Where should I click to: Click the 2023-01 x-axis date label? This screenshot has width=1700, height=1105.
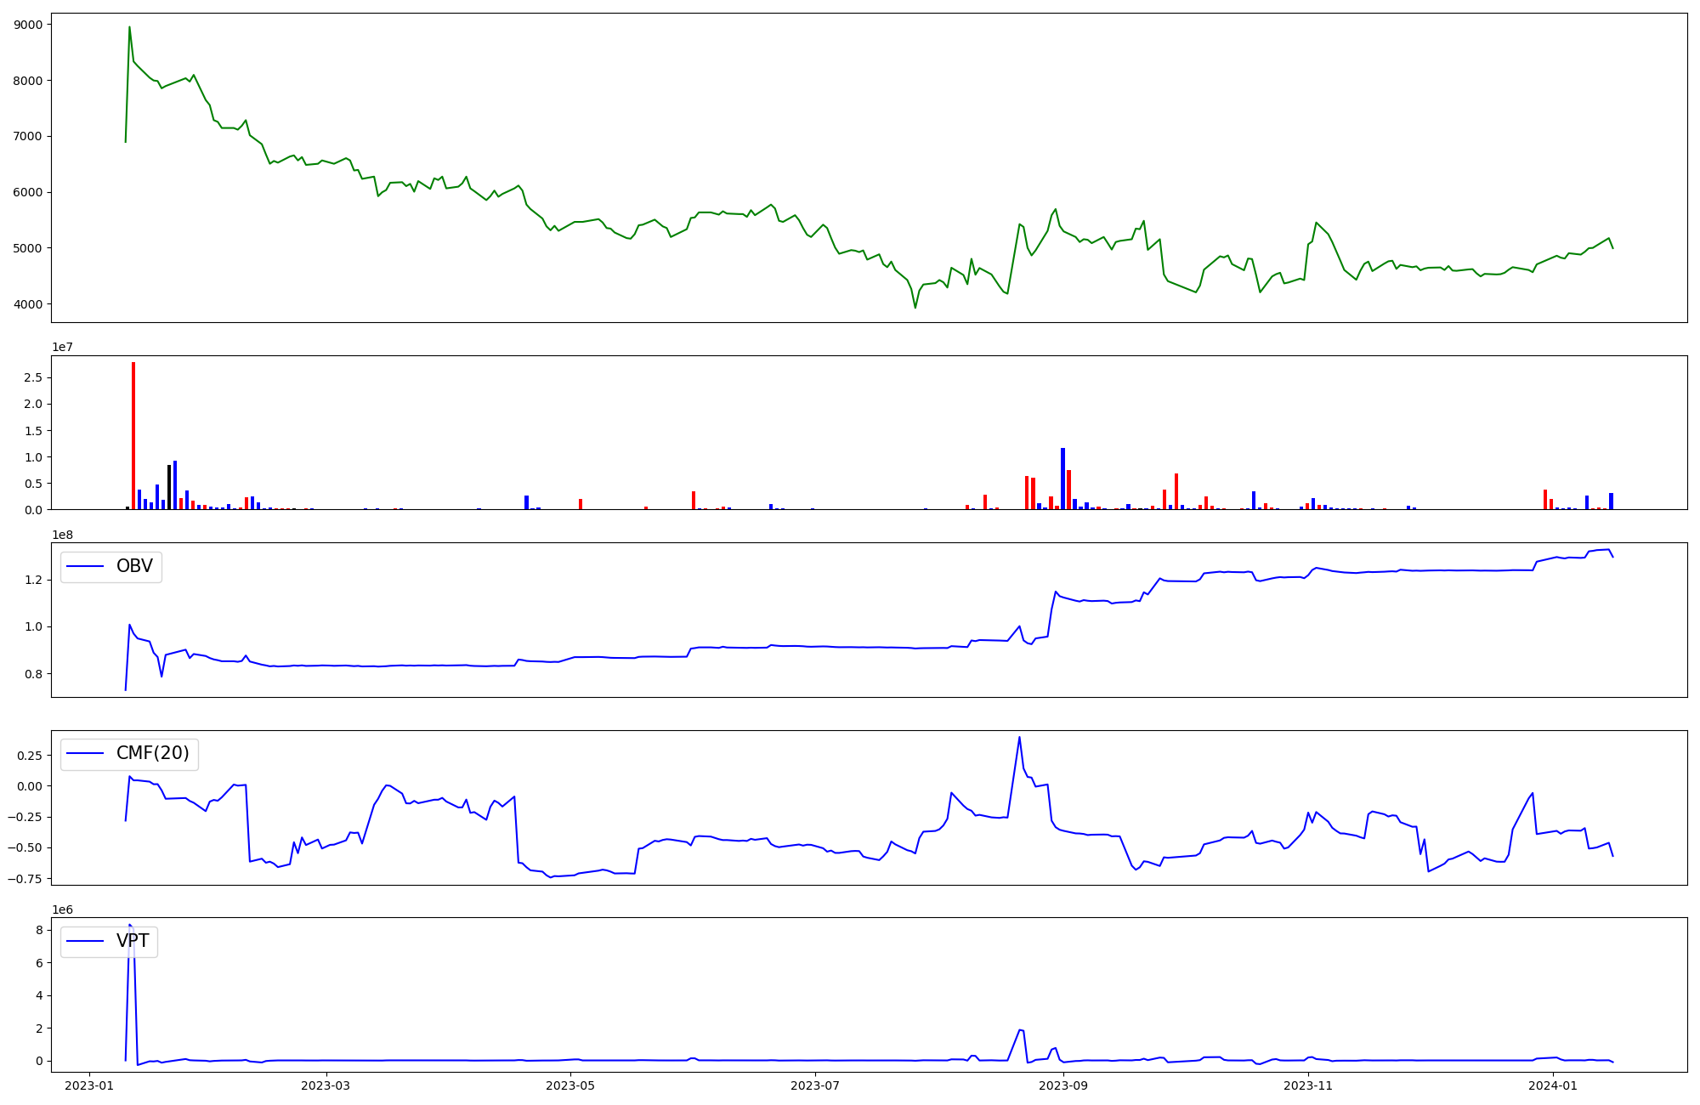89,1085
